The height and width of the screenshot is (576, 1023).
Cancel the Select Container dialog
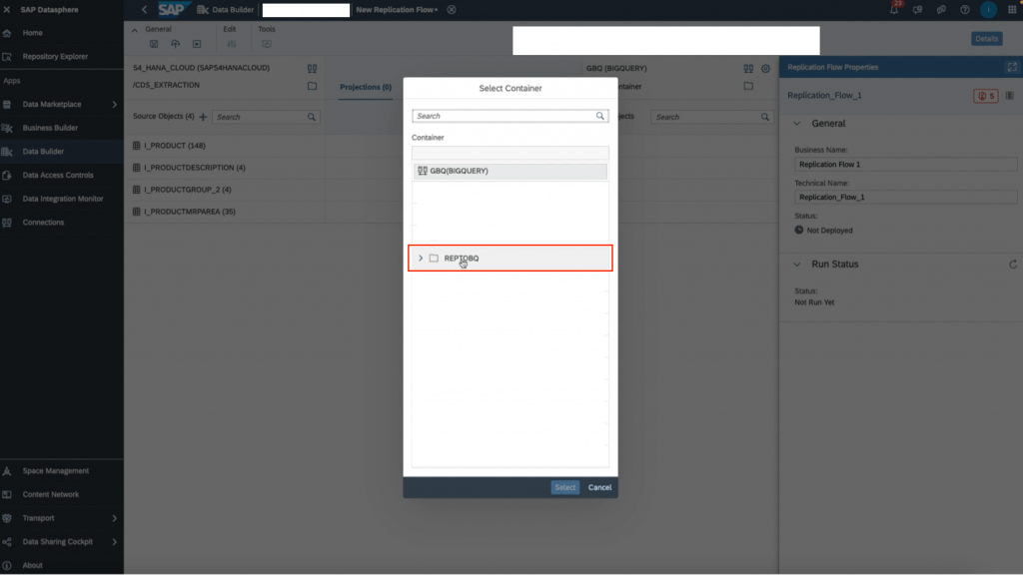(599, 488)
